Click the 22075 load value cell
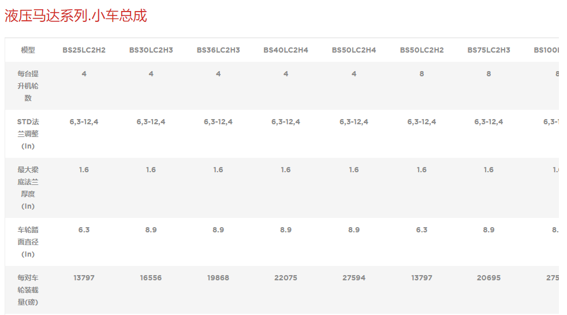567x315 pixels. coord(285,278)
